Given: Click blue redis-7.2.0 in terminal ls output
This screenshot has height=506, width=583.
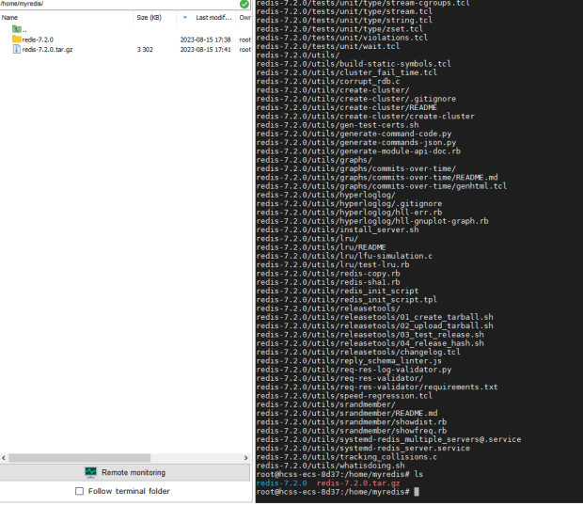Looking at the screenshot, I should [281, 482].
